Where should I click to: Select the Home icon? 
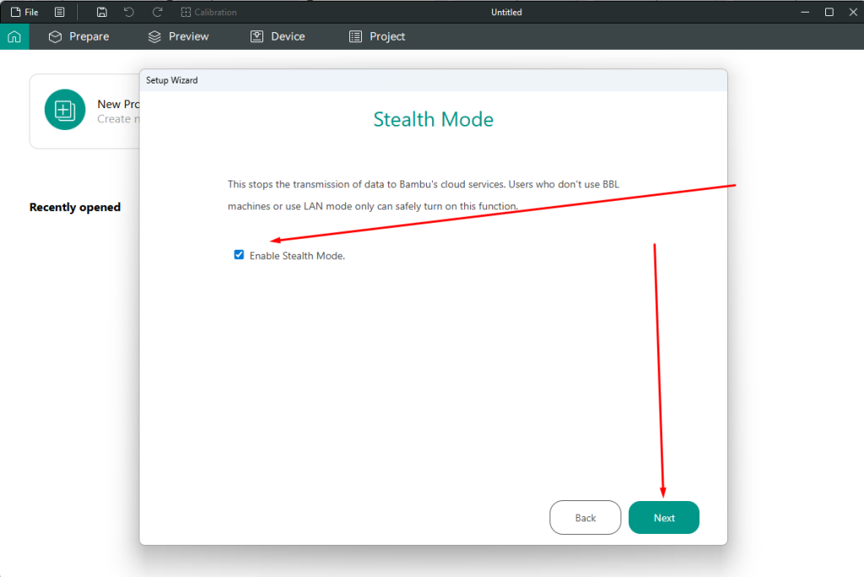13,36
